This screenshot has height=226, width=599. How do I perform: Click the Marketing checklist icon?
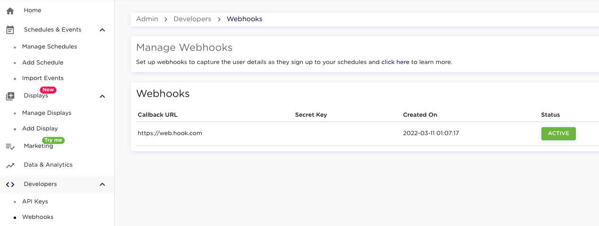(x=10, y=146)
